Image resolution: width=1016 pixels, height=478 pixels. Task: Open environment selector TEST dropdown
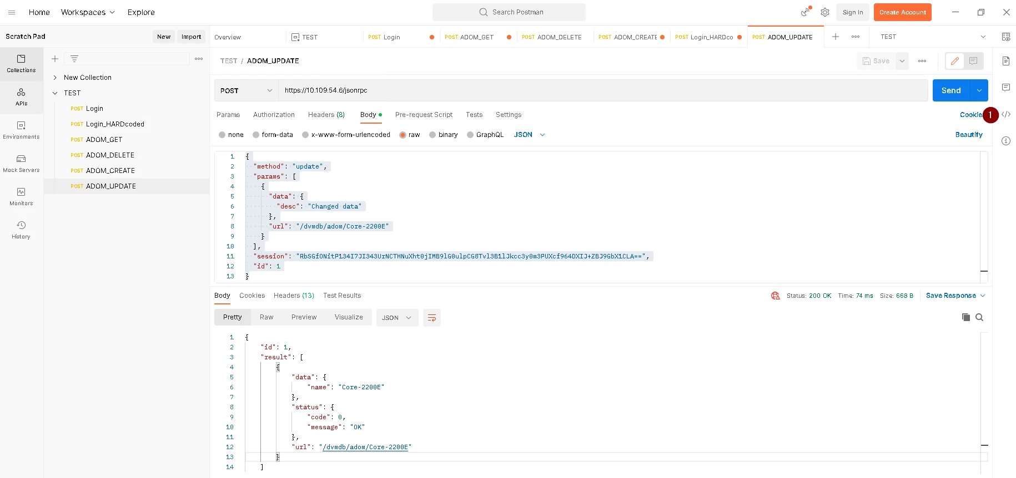coord(933,37)
